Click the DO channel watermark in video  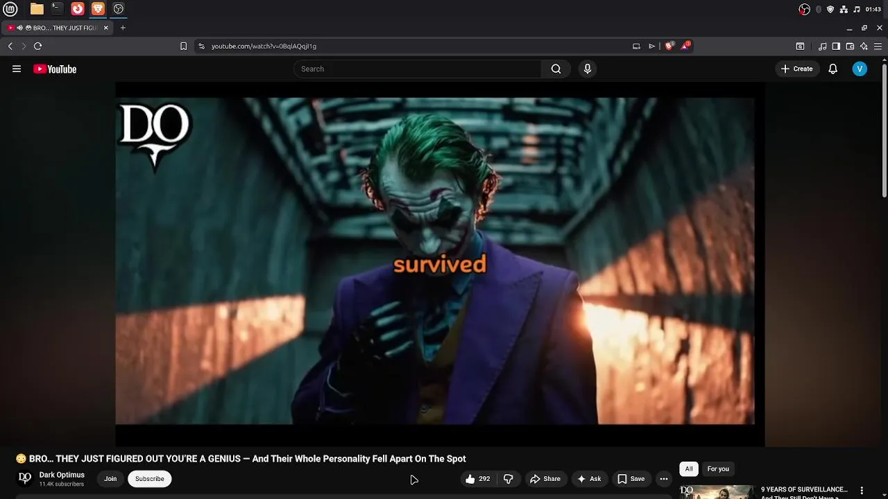(154, 136)
